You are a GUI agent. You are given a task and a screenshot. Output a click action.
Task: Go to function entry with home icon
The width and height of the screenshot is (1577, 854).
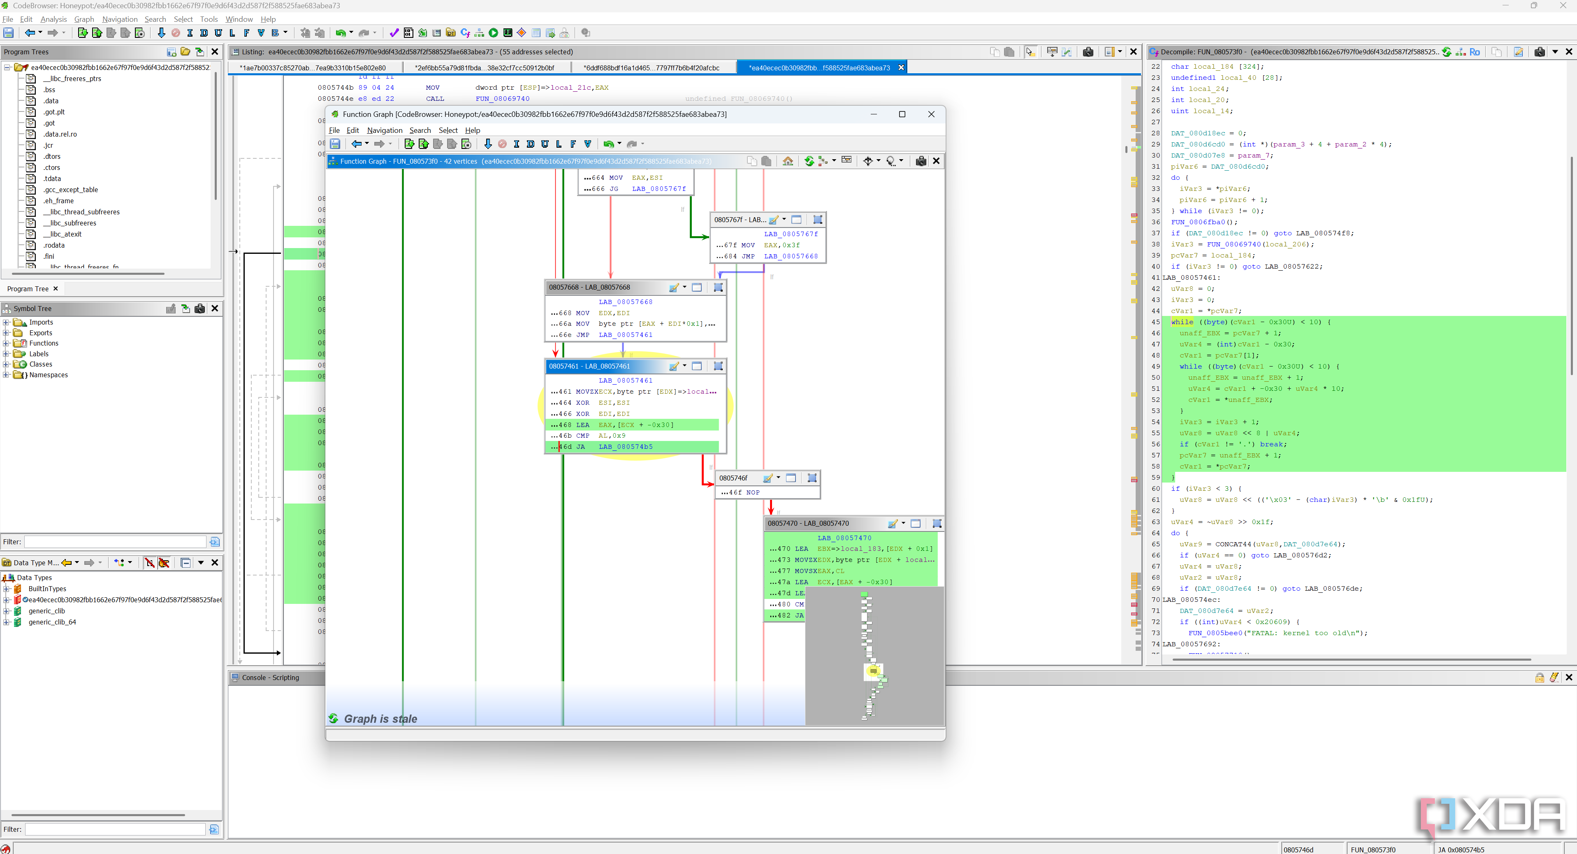point(788,161)
